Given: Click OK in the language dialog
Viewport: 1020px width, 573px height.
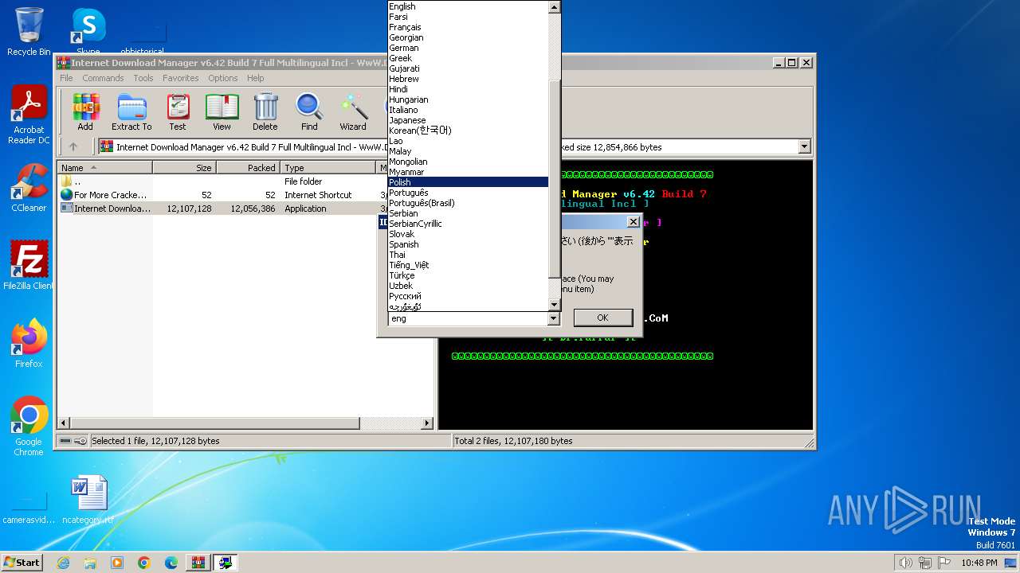Looking at the screenshot, I should 602,318.
